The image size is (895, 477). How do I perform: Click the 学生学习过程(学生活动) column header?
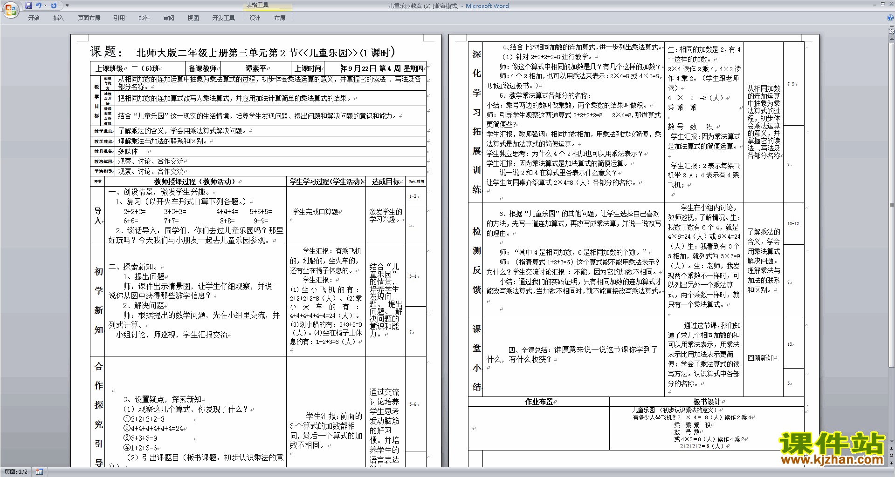pos(326,181)
